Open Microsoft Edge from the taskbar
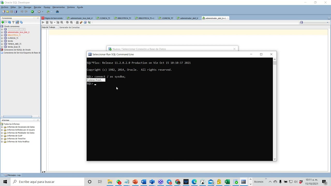The width and height of the screenshot is (331, 186). point(194,182)
